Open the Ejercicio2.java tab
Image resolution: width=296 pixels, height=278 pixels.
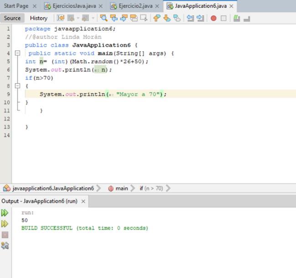(135, 6)
